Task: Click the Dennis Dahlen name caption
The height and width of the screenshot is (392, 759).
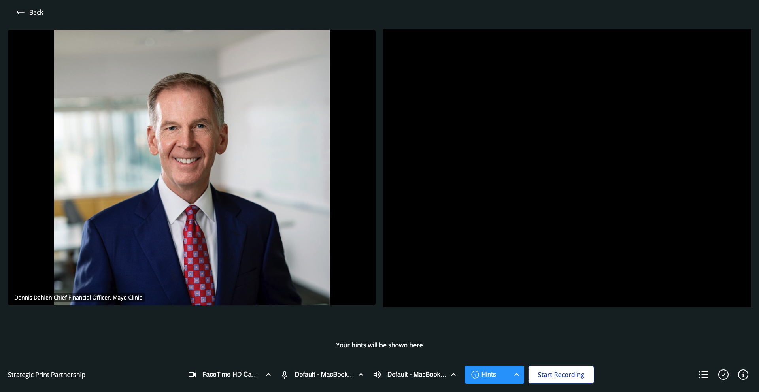Action: 78,298
